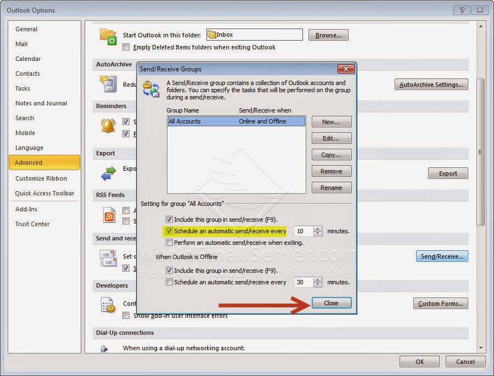Click the Reminders bell icon
Image resolution: width=494 pixels, height=376 pixels.
coord(107,126)
